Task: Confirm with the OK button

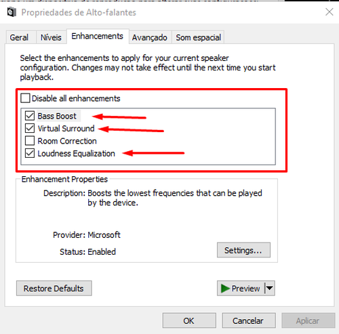Action: pyautogui.click(x=189, y=320)
